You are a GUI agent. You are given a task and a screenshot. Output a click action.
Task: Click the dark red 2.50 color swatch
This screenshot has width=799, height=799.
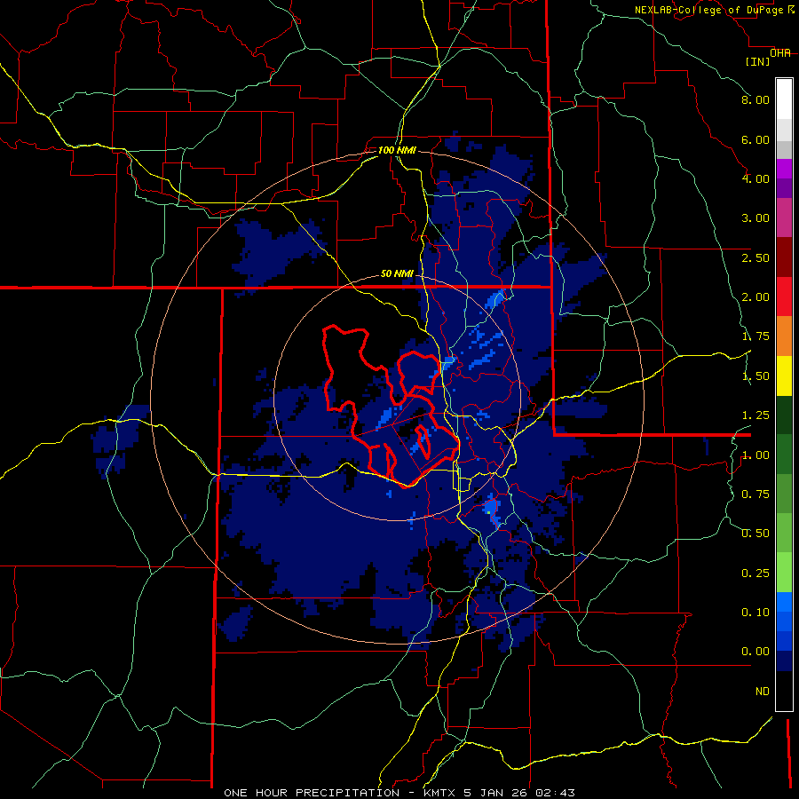[784, 257]
